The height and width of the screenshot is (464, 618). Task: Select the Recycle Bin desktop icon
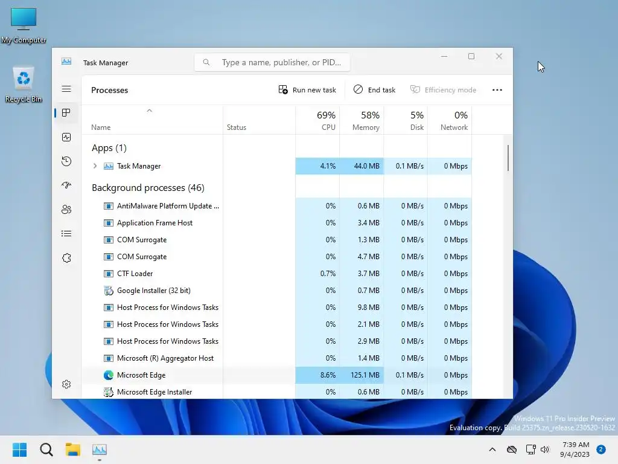[x=24, y=85]
